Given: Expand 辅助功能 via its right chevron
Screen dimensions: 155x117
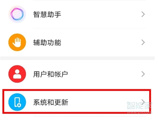Looking at the screenshot, I should click(143, 42).
